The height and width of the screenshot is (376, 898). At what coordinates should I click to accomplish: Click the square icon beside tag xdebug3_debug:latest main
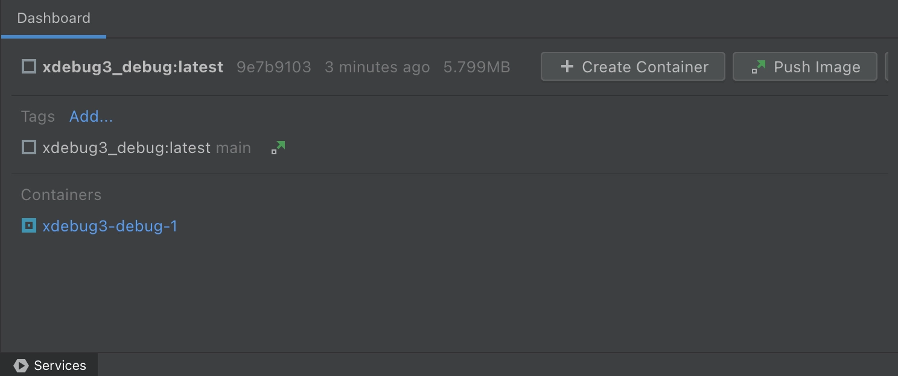pos(29,147)
